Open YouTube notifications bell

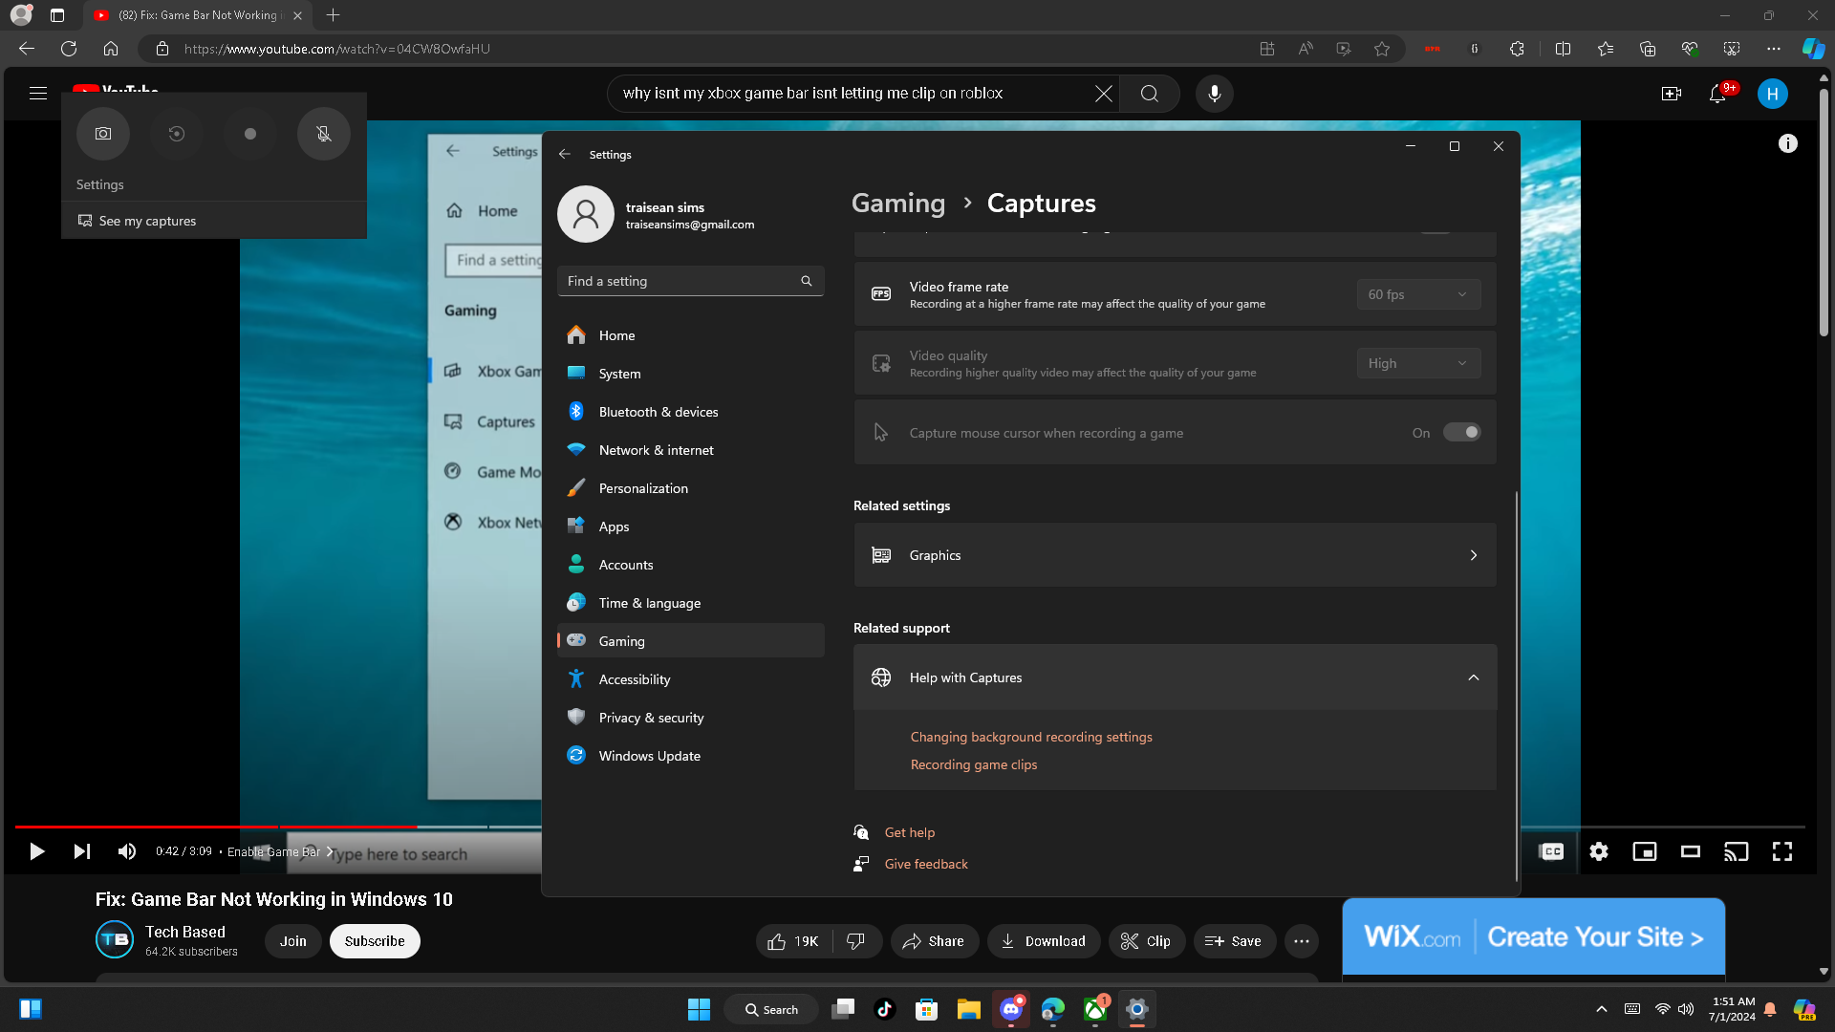pos(1717,94)
